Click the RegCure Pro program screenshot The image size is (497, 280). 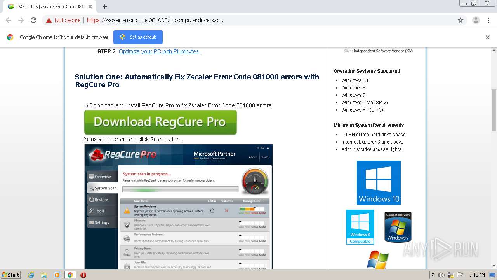[179, 206]
